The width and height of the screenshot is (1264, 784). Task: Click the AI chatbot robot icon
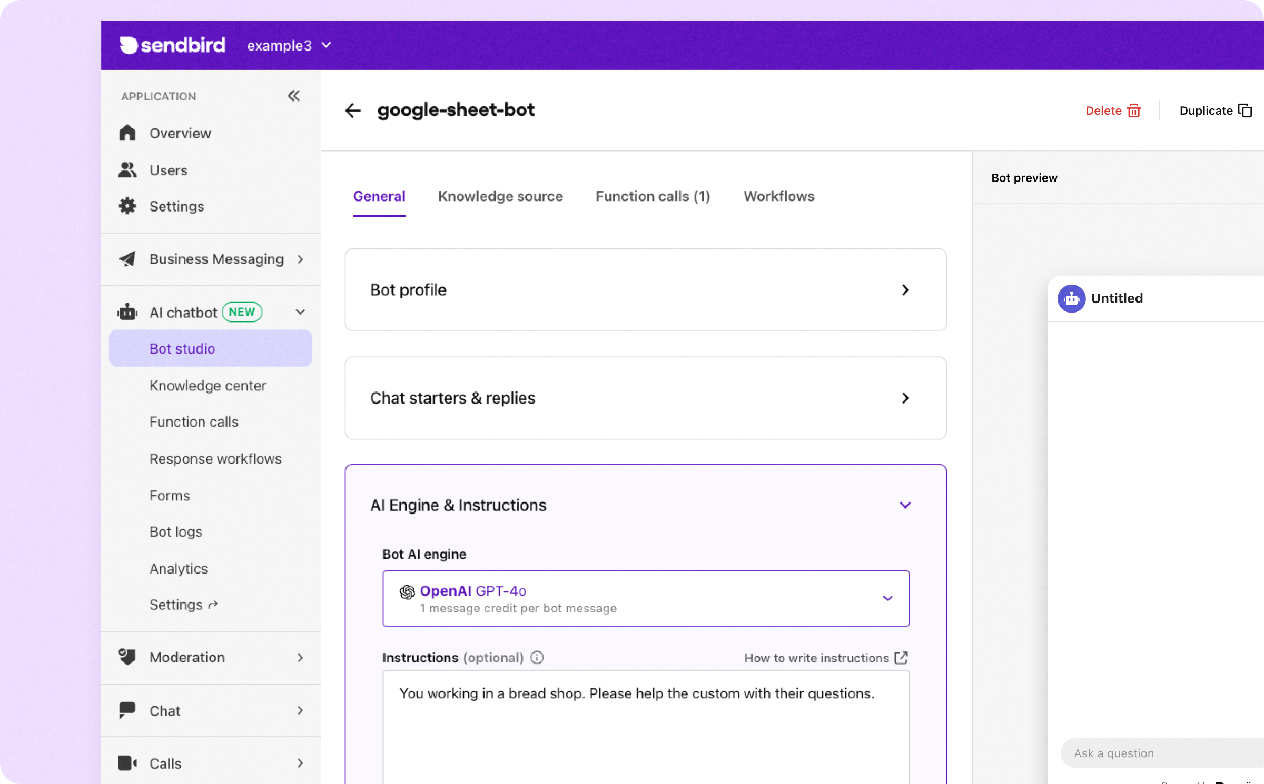(x=126, y=312)
